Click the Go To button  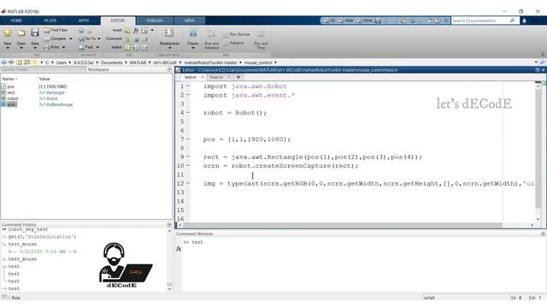pyautogui.click(x=87, y=38)
